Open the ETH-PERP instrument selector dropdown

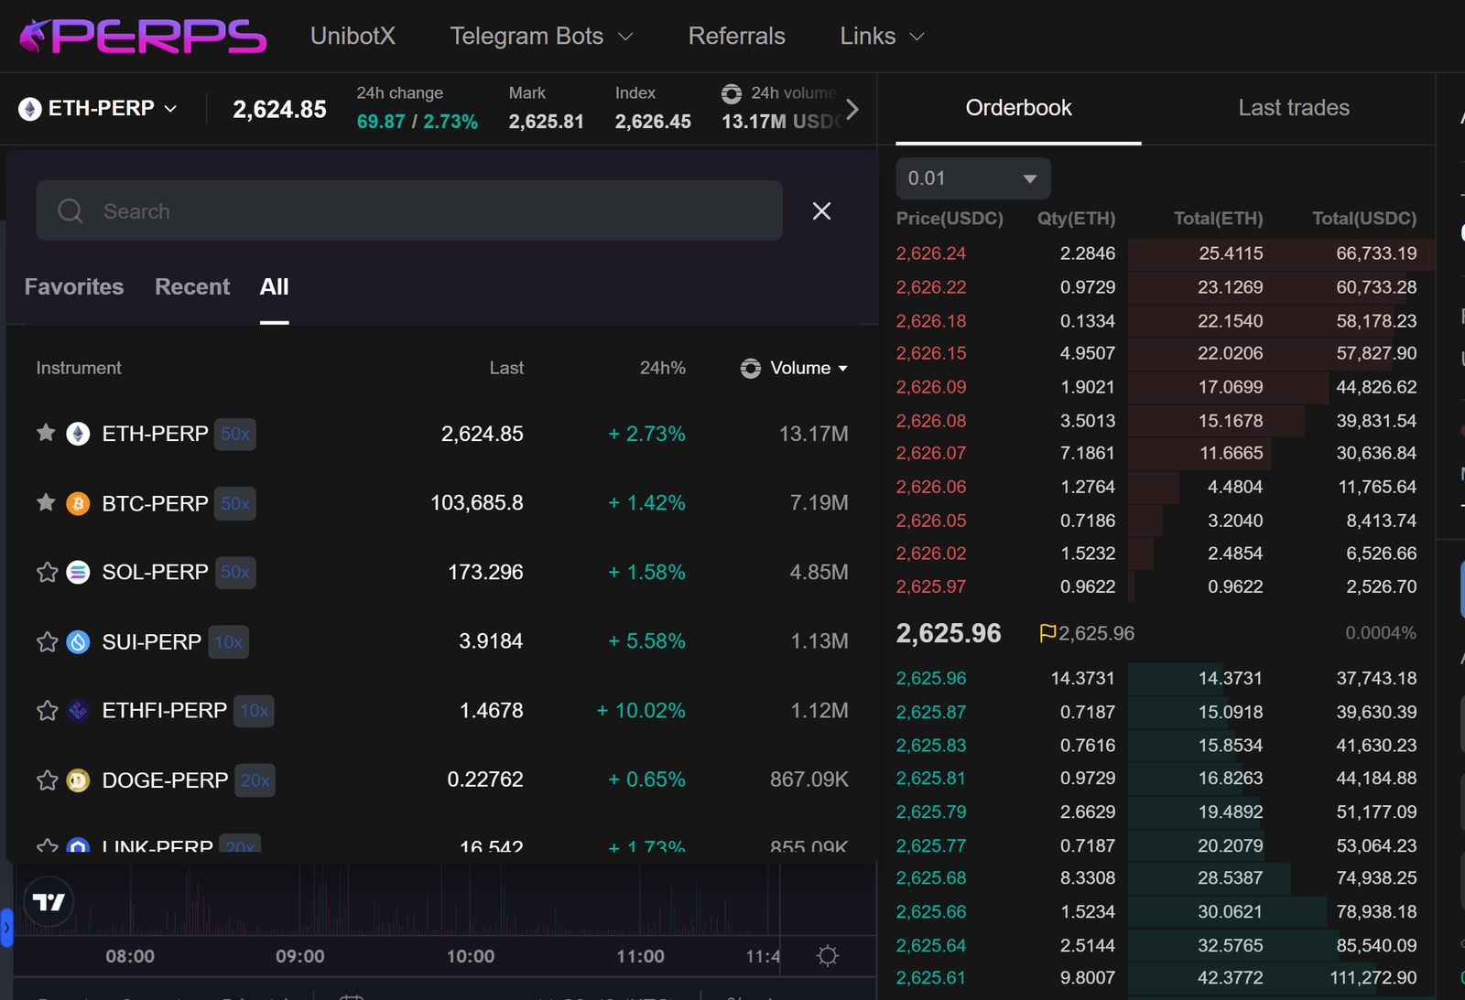click(99, 109)
